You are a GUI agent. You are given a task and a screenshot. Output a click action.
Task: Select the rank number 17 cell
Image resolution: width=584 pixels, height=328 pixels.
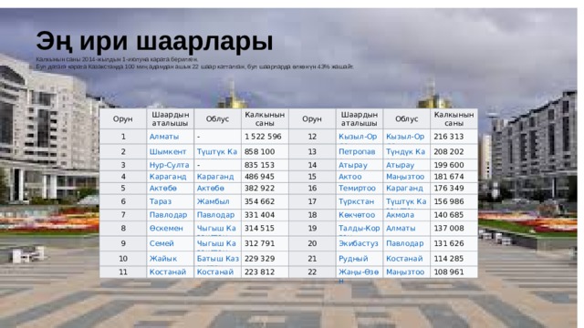[312, 201]
